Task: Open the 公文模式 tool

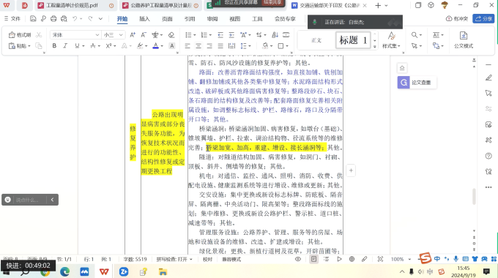Action: (x=464, y=40)
